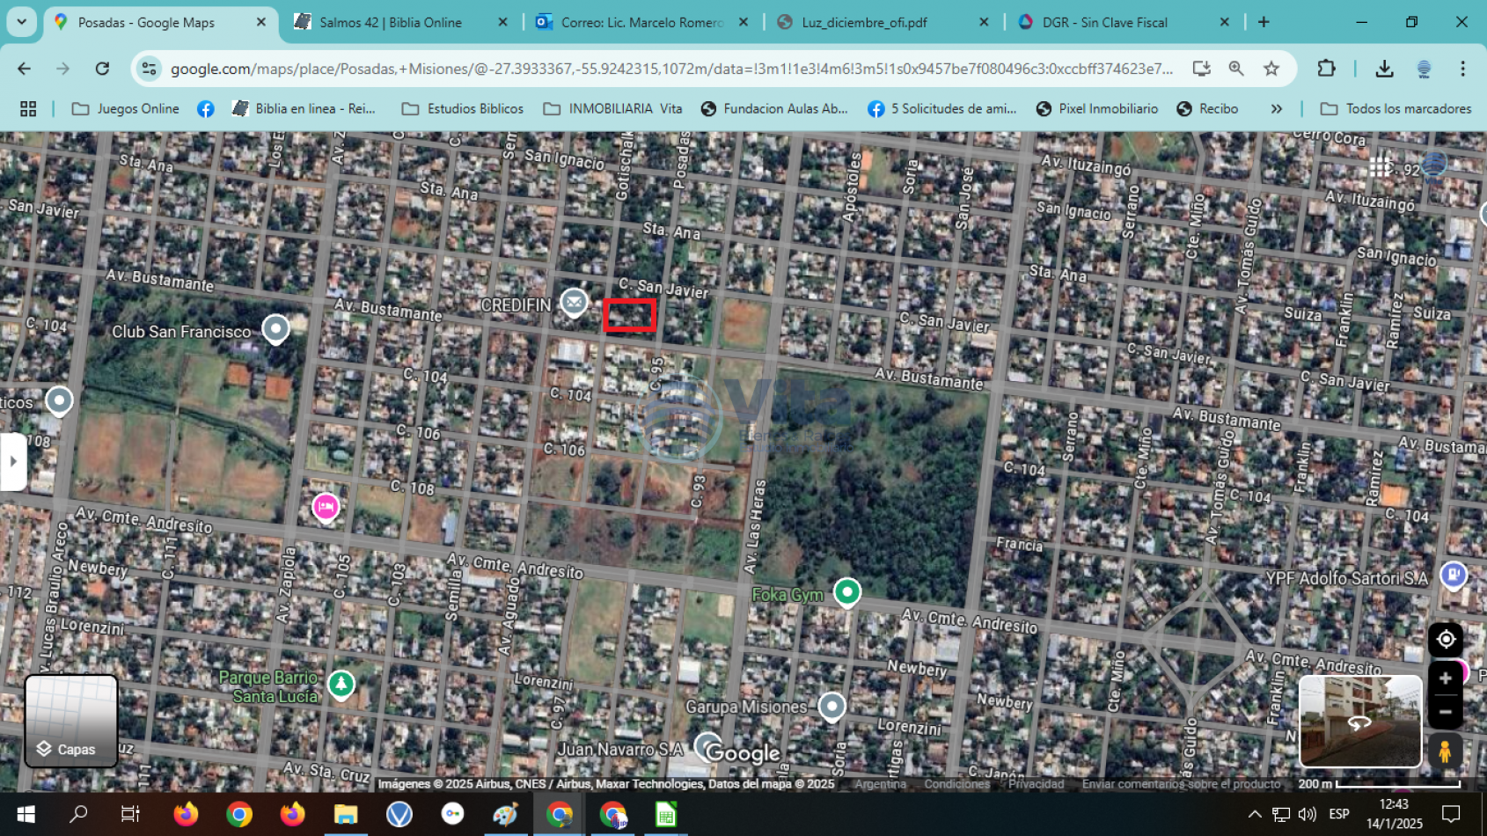This screenshot has width=1487, height=836.
Task: Click the zoom in plus button
Action: click(x=1445, y=678)
